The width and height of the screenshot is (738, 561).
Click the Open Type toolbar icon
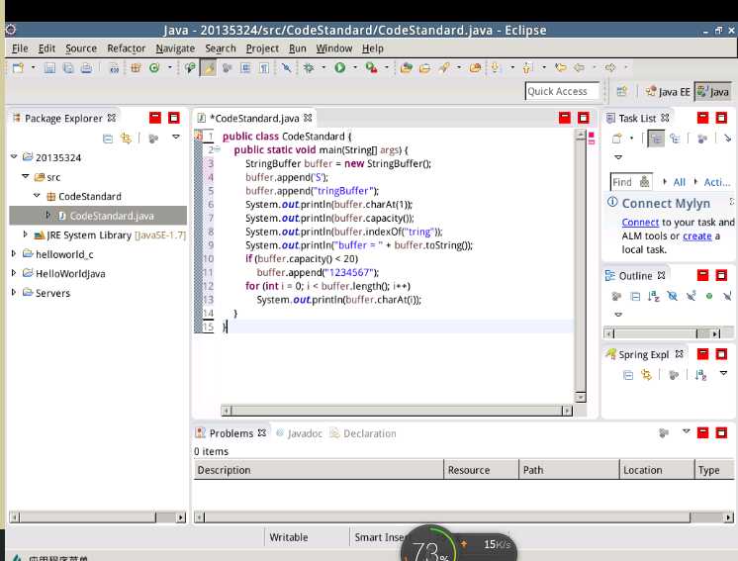tap(407, 68)
